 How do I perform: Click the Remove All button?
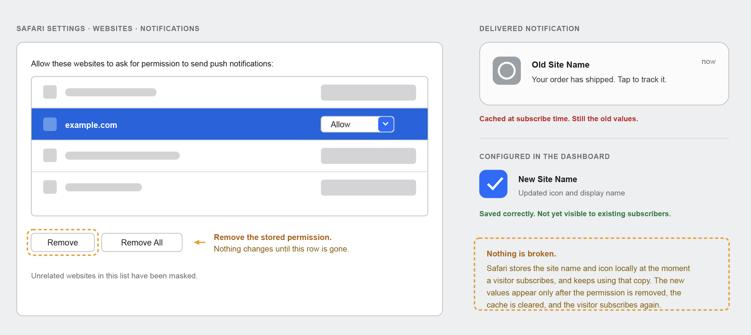click(142, 242)
